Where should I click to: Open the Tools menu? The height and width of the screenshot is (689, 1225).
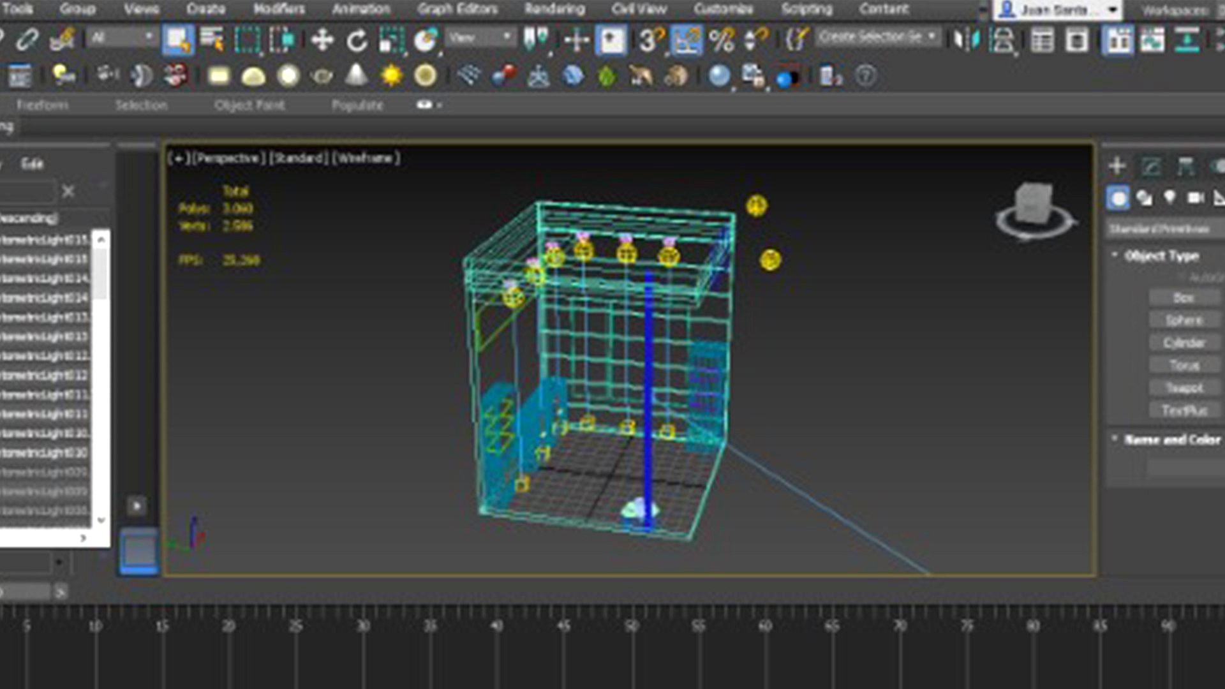pyautogui.click(x=17, y=9)
